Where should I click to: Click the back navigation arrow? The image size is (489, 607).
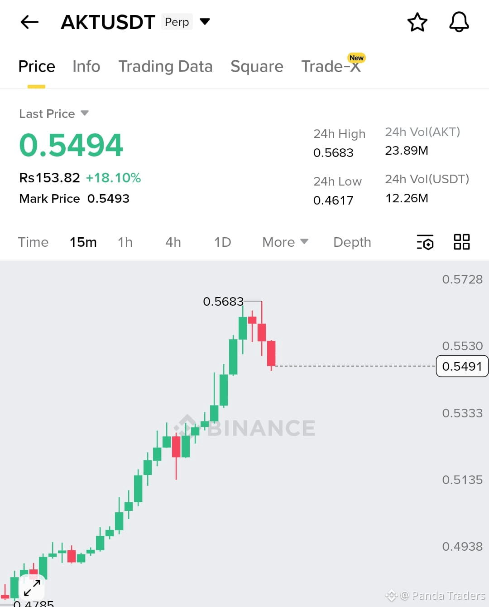tap(29, 22)
